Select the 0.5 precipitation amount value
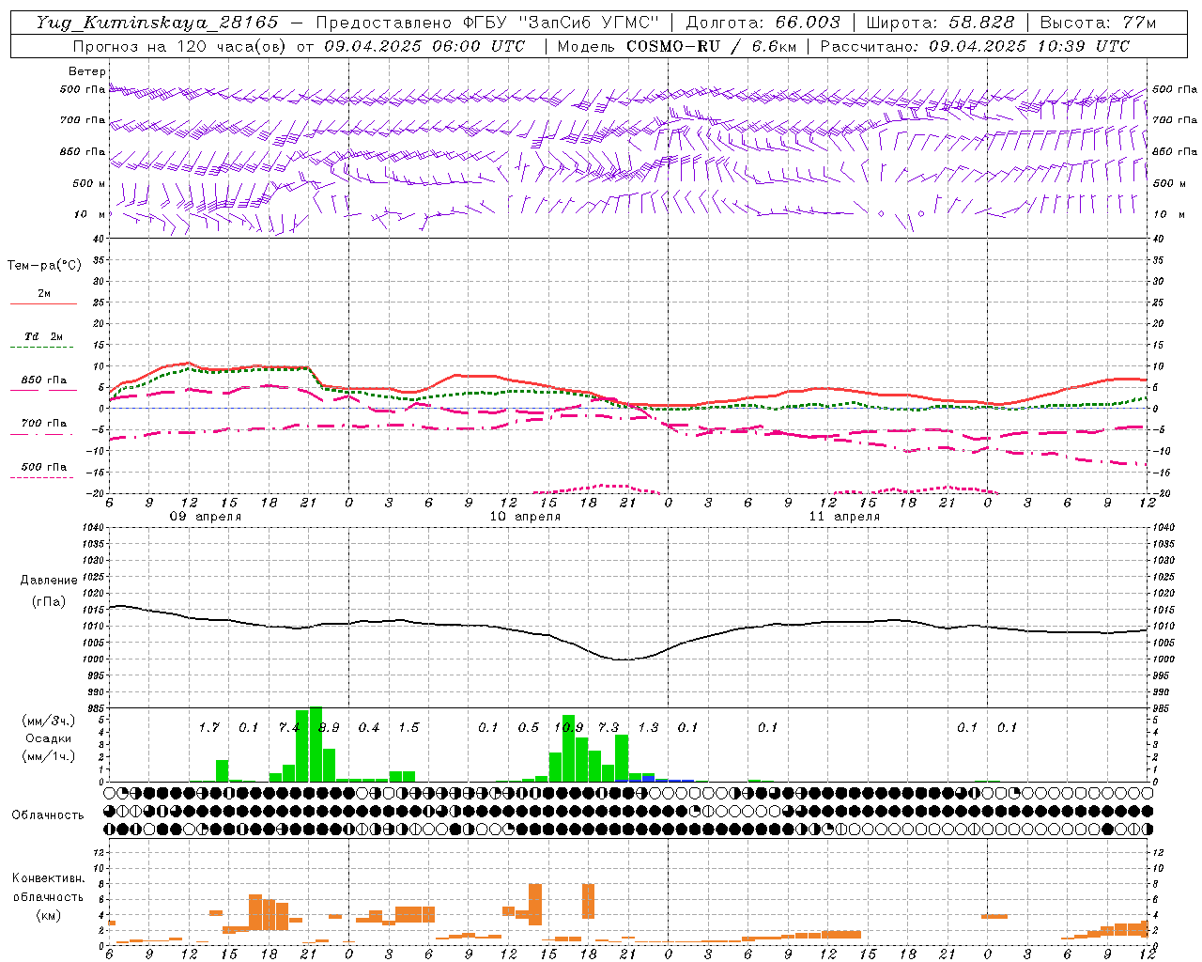This screenshot has width=1202, height=962. (x=529, y=727)
